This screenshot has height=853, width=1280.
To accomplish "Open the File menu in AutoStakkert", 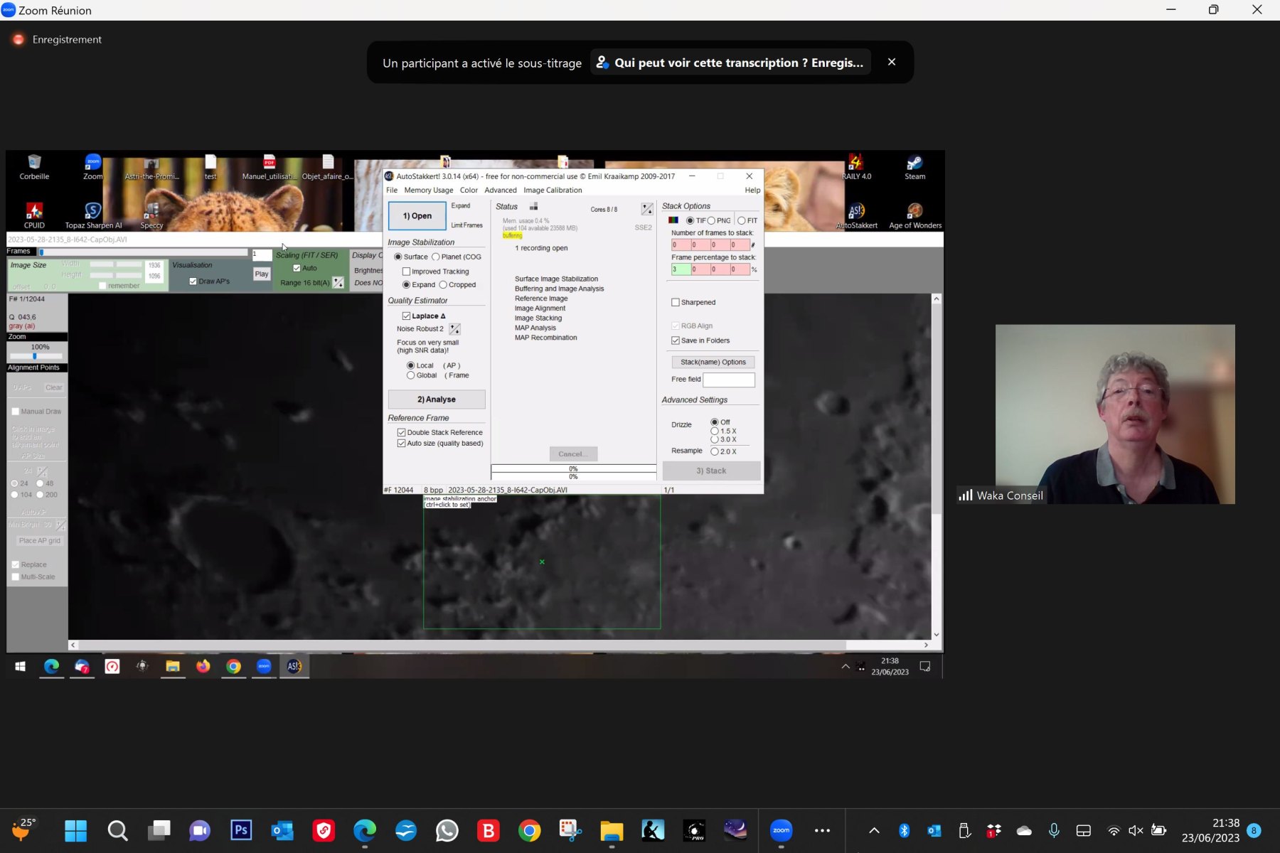I will point(392,191).
